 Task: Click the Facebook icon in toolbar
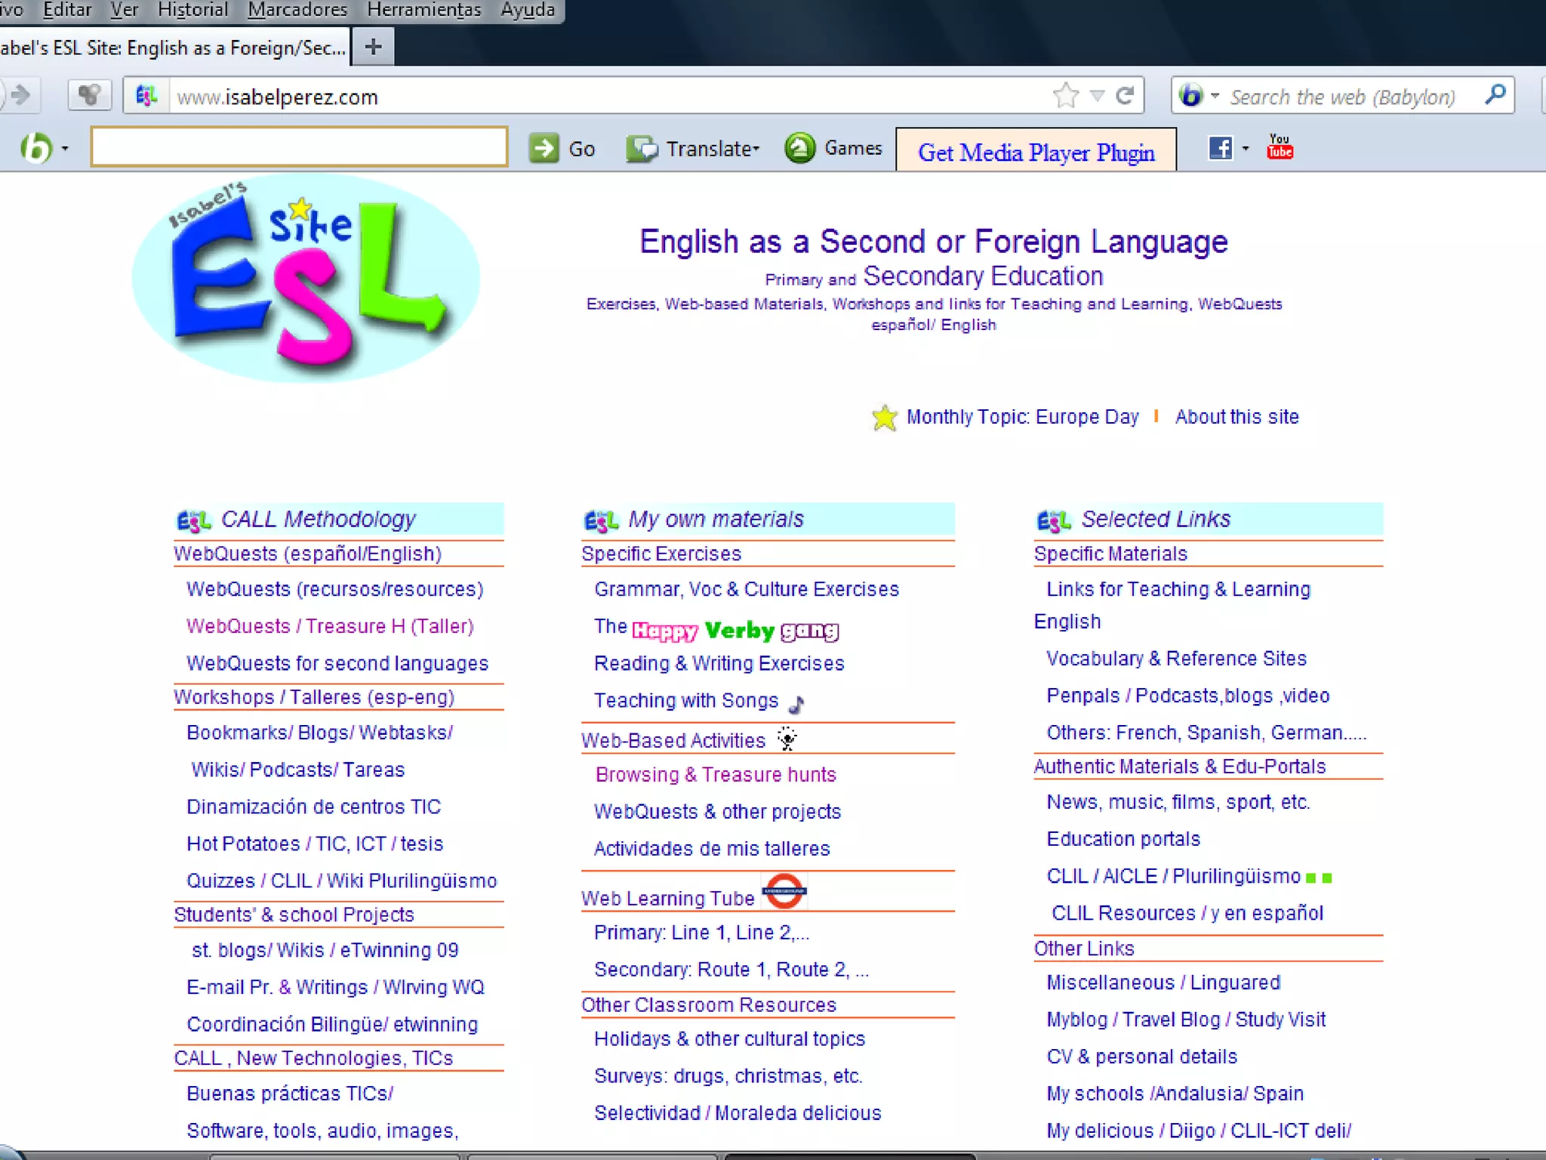coord(1220,148)
